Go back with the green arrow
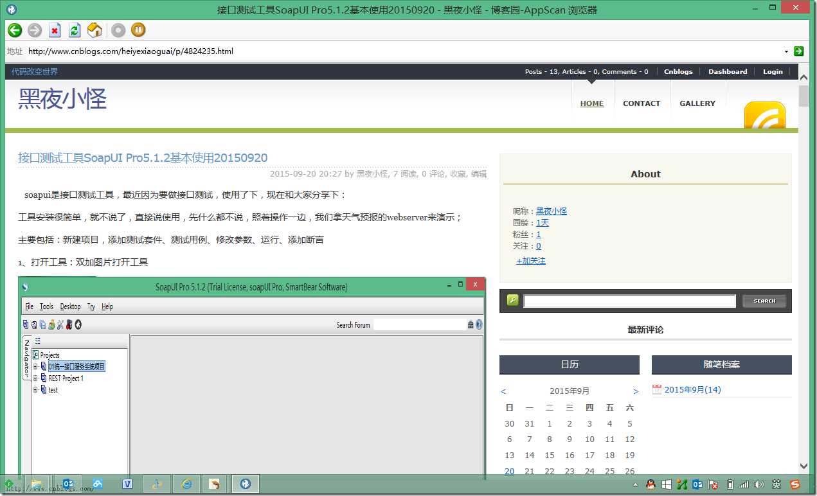Viewport: 817px width, 496px height. click(x=14, y=30)
